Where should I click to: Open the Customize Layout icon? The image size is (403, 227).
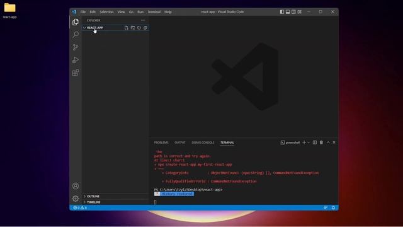click(300, 12)
